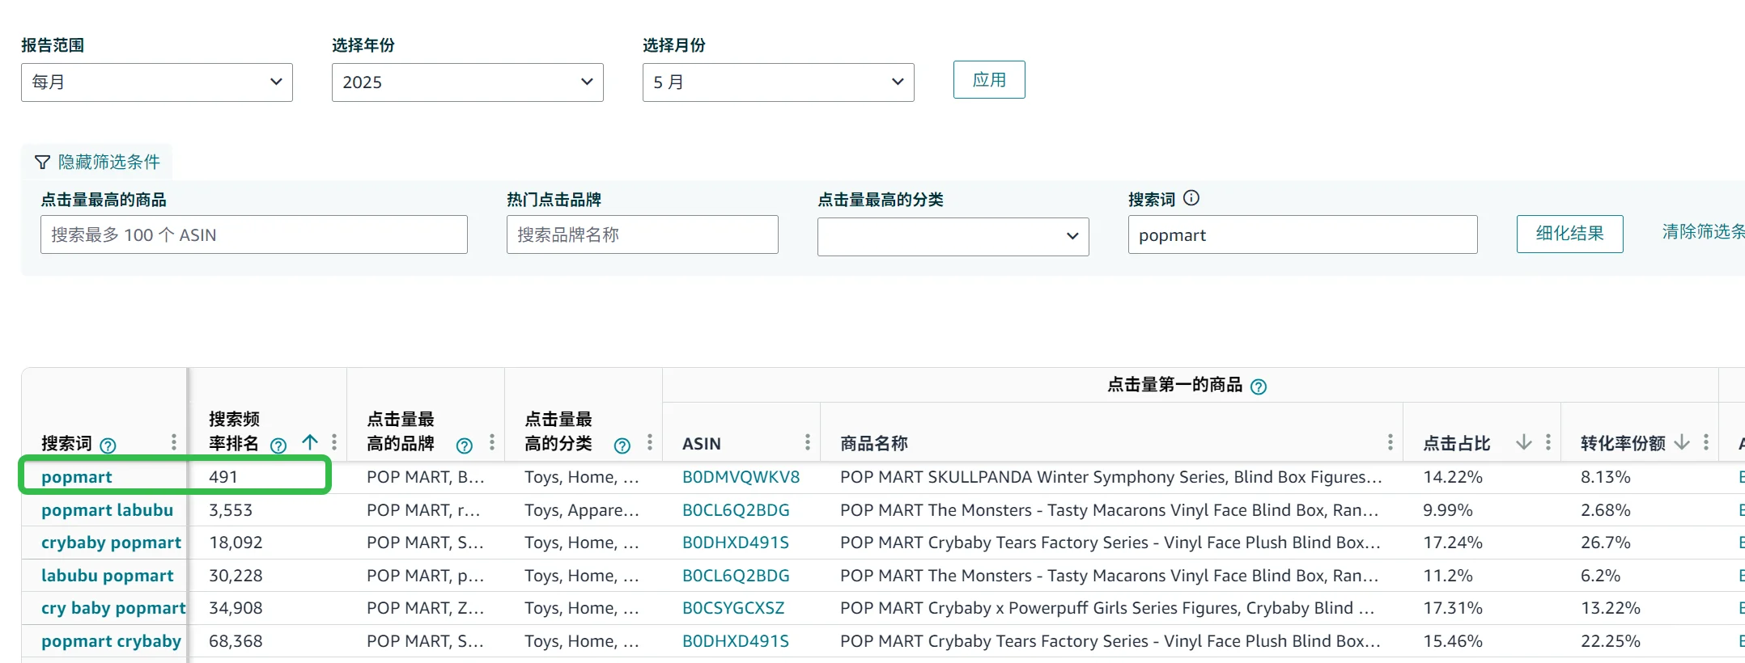The width and height of the screenshot is (1745, 663).
Task: Open the 点击量最高的分类 filter dropdown
Action: pos(953,236)
